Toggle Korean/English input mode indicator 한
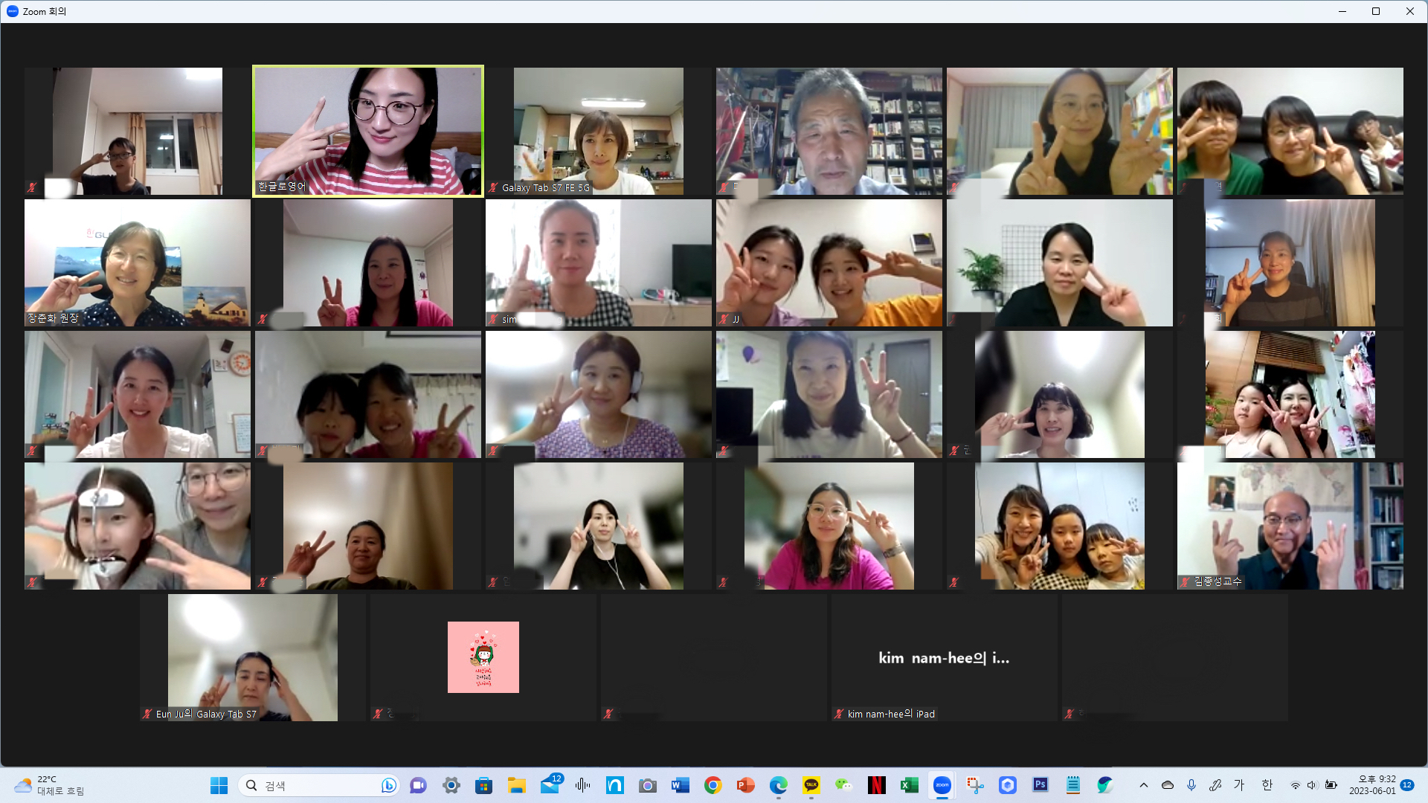The image size is (1428, 803). click(x=1267, y=785)
